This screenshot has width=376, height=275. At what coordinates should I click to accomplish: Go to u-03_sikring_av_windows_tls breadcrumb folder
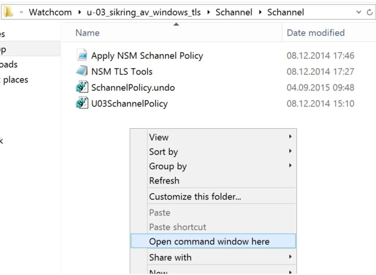[143, 12]
